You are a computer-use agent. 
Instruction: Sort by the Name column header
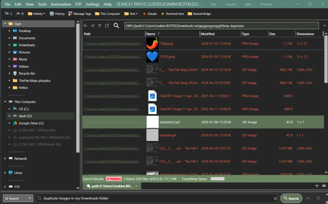[172, 34]
